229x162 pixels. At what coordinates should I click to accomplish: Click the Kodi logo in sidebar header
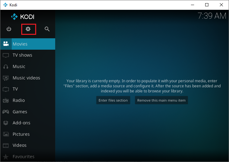[x=23, y=17]
